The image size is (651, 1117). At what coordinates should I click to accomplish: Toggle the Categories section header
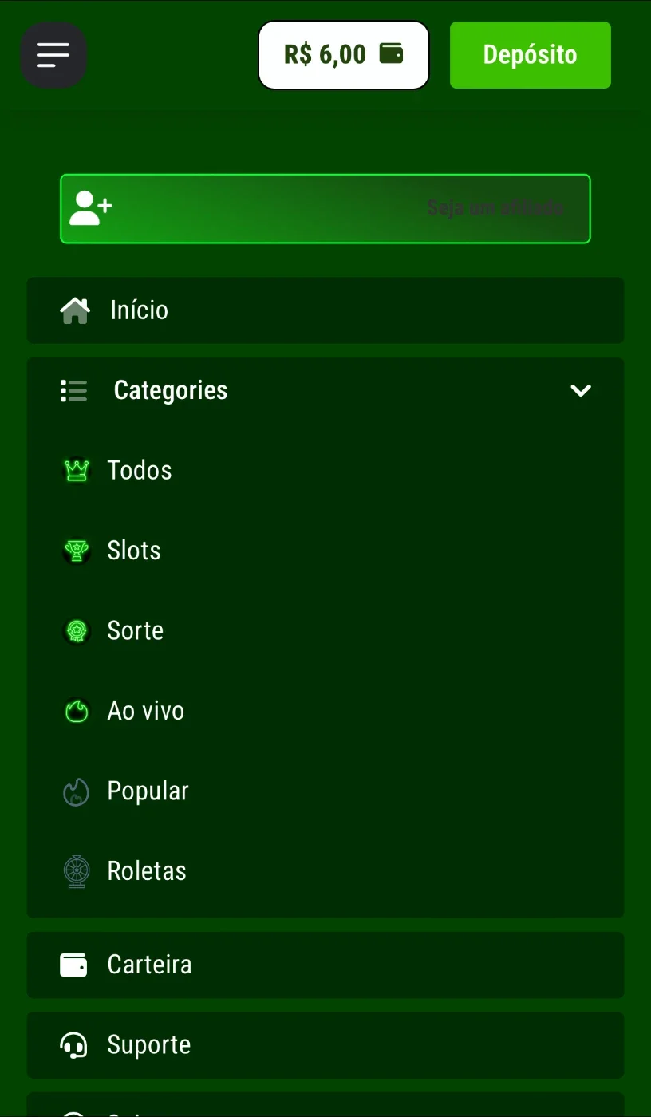click(325, 390)
